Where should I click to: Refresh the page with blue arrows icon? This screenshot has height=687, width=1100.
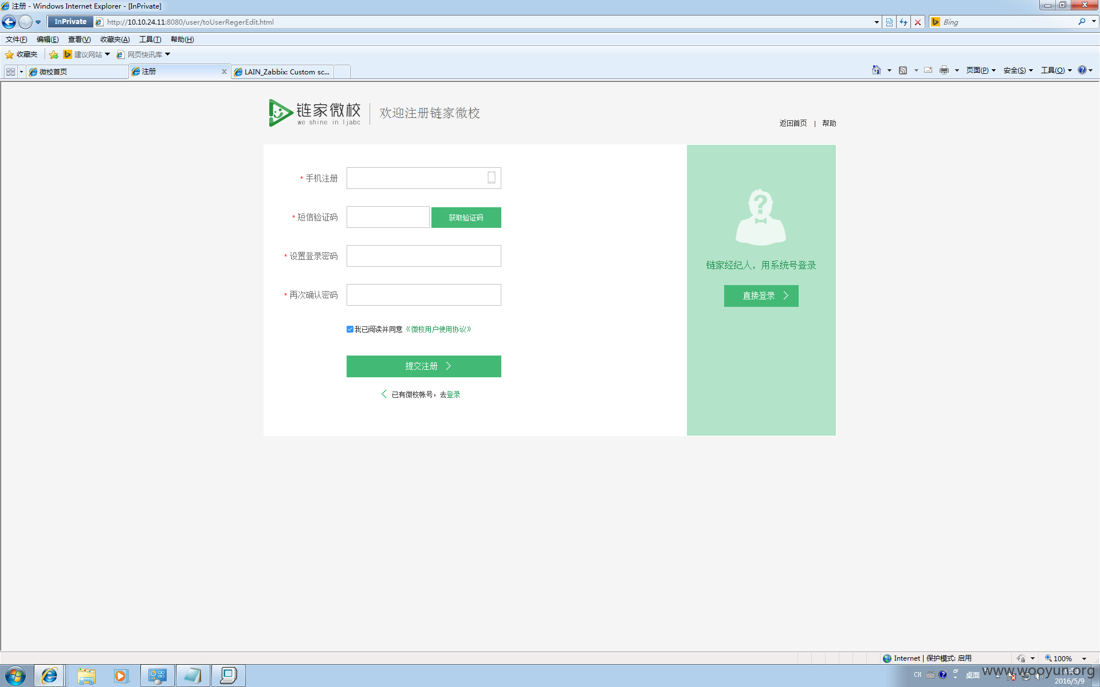click(903, 22)
